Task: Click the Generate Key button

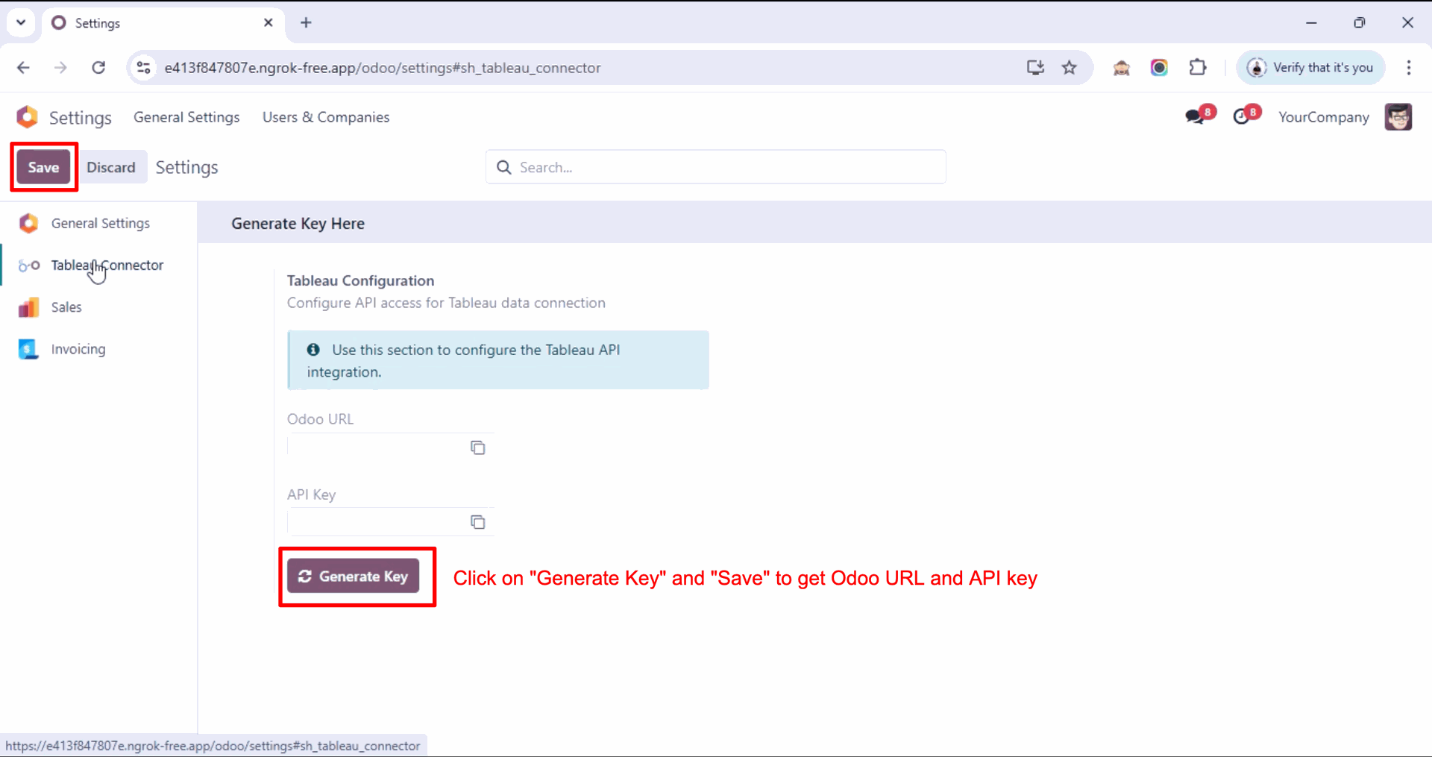Action: click(354, 576)
